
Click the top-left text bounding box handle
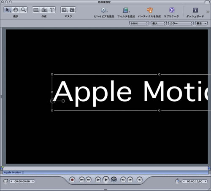(x=52, y=74)
